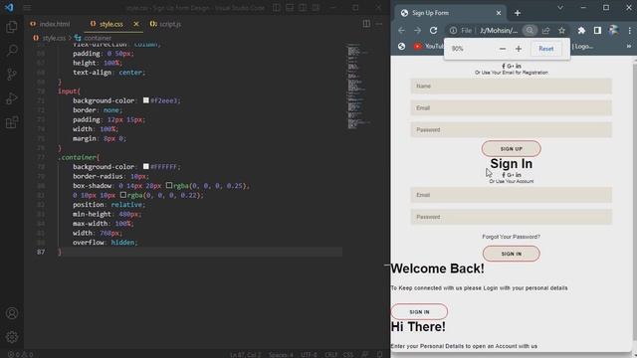Share this page from the address bar
This screenshot has width=637, height=358.
pos(545,31)
